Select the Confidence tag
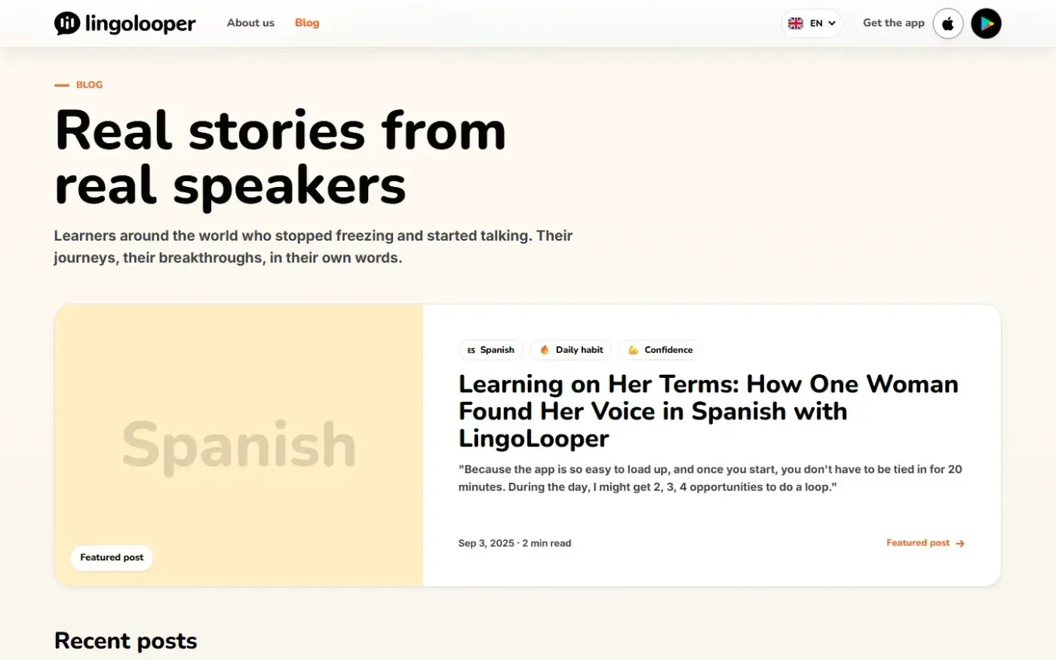 pyautogui.click(x=660, y=350)
